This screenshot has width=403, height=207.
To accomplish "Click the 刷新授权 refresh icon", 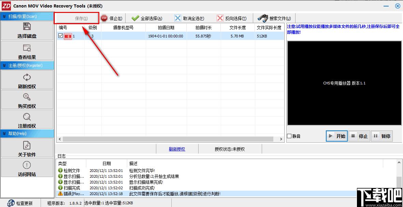I will click(27, 77).
